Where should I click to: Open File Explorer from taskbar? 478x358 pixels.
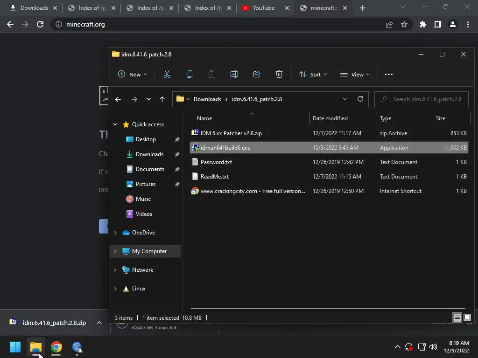(35, 347)
